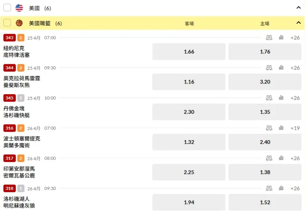Open head-to-head icon for match 317
This screenshot has width=306, height=211.
(x=269, y=158)
